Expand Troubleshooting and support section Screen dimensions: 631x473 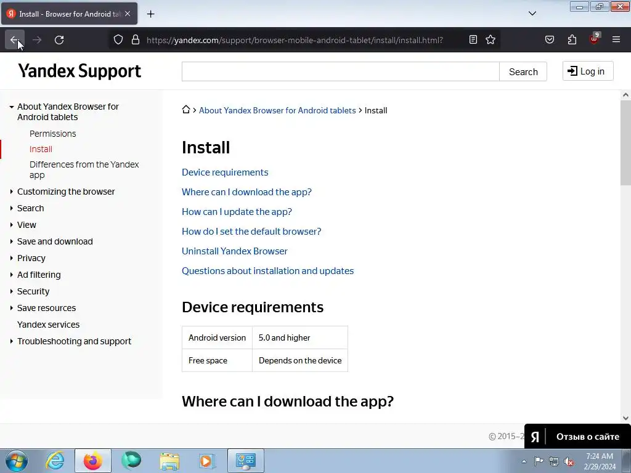click(12, 341)
